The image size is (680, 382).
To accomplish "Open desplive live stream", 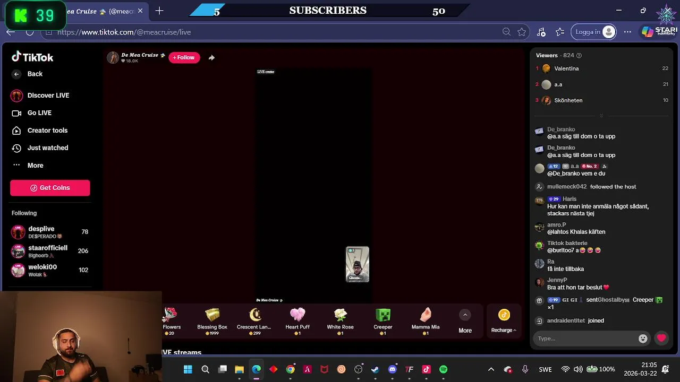I will click(50, 232).
